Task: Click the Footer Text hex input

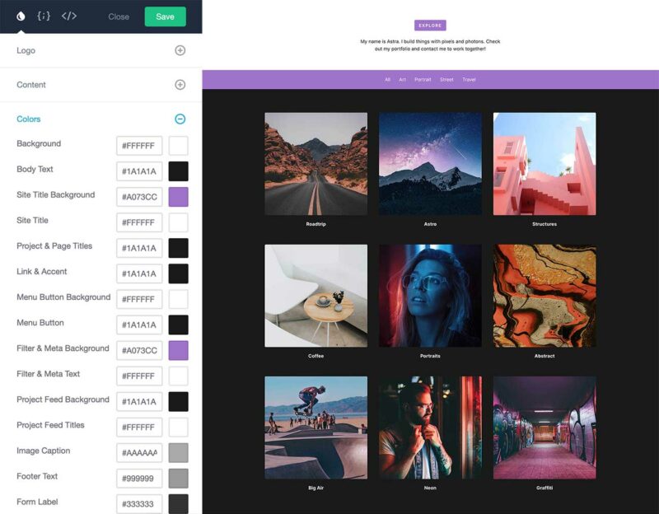Action: (138, 476)
